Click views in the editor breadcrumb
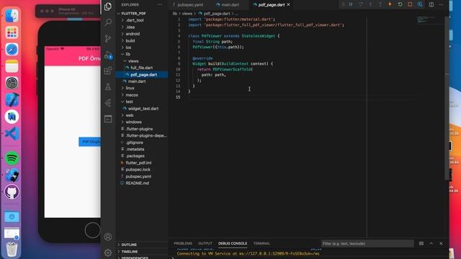The width and height of the screenshot is (461, 259). [x=187, y=14]
